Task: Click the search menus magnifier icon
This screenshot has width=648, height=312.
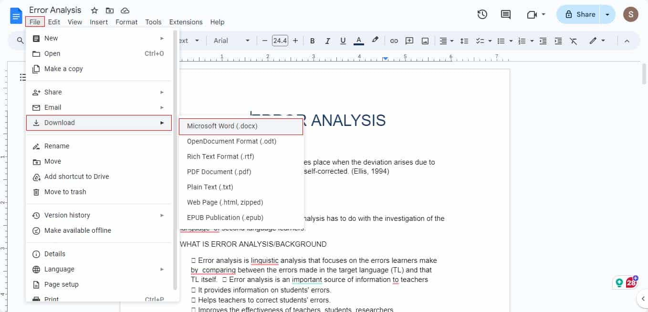Action: 20,41
